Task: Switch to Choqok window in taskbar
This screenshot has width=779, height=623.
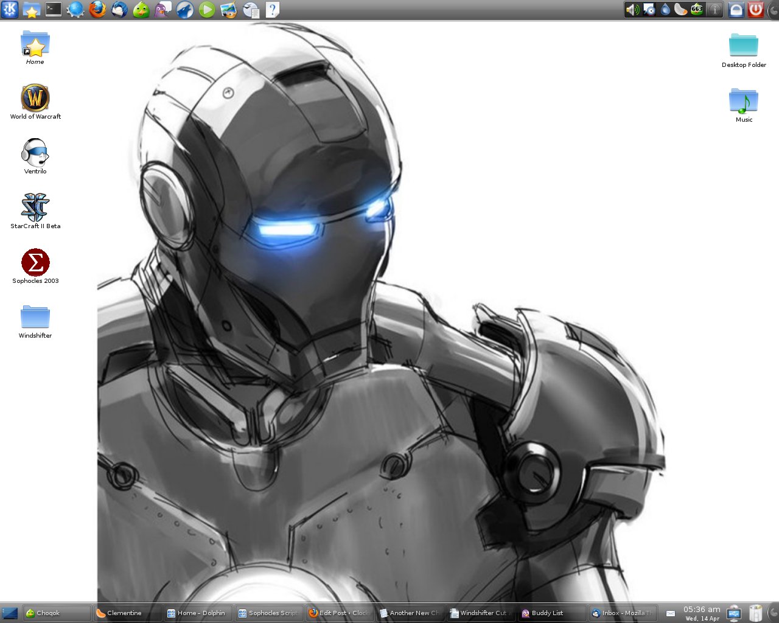Action: tap(57, 613)
